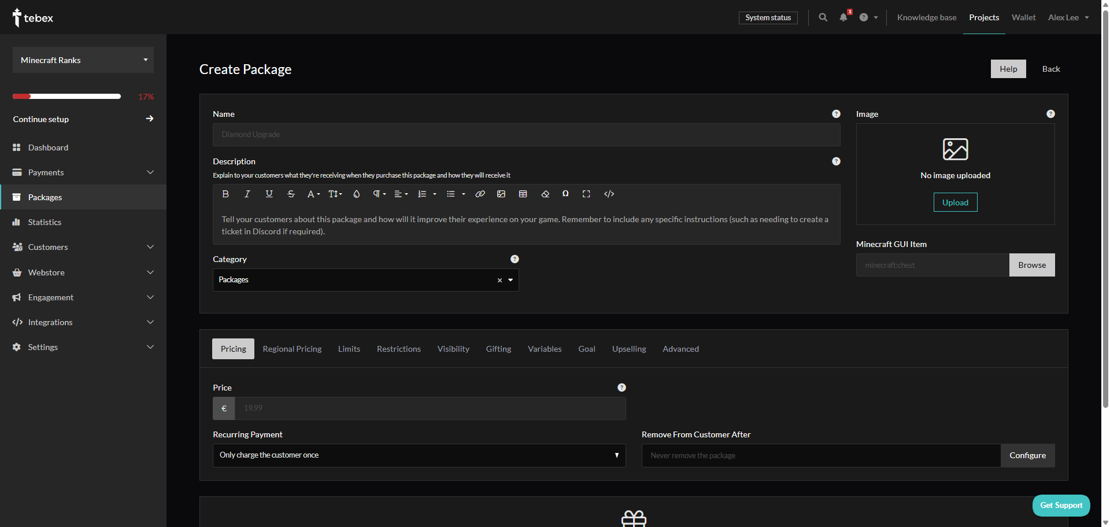Open the Minecraft Ranks project dropdown
Image resolution: width=1110 pixels, height=527 pixels.
(83, 60)
